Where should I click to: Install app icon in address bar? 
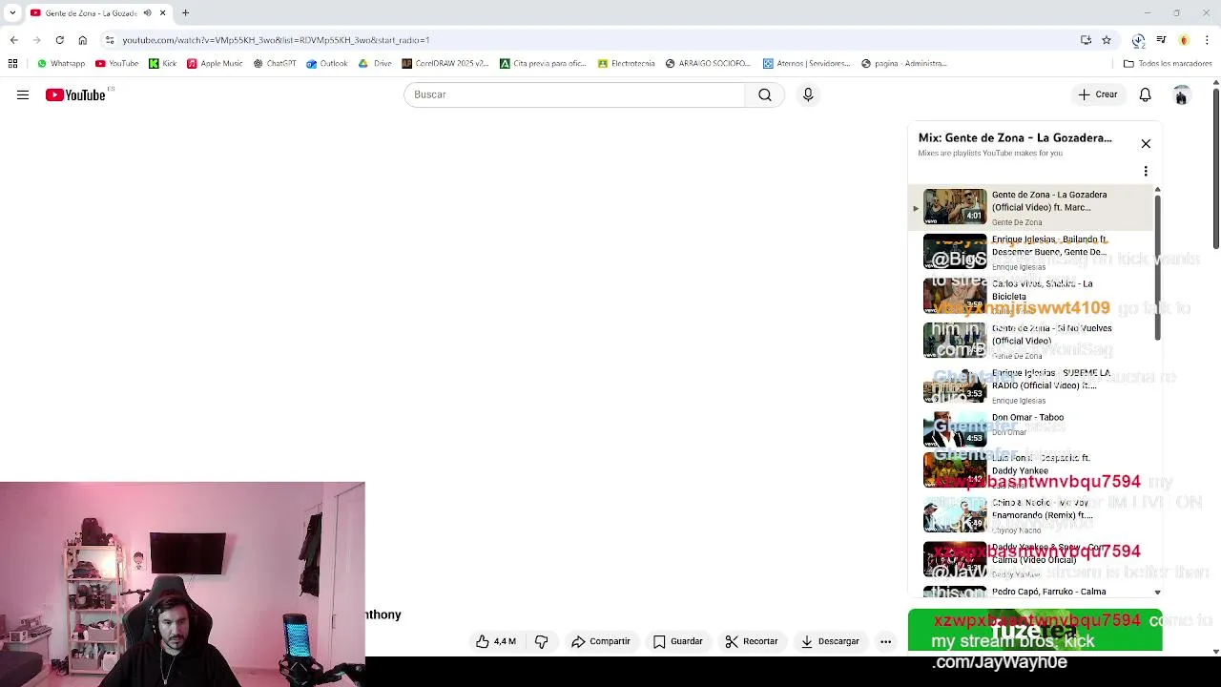click(1086, 40)
